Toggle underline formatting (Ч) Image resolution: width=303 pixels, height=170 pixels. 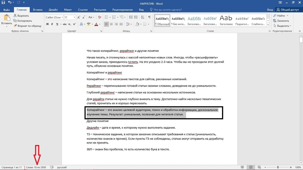(57, 24)
